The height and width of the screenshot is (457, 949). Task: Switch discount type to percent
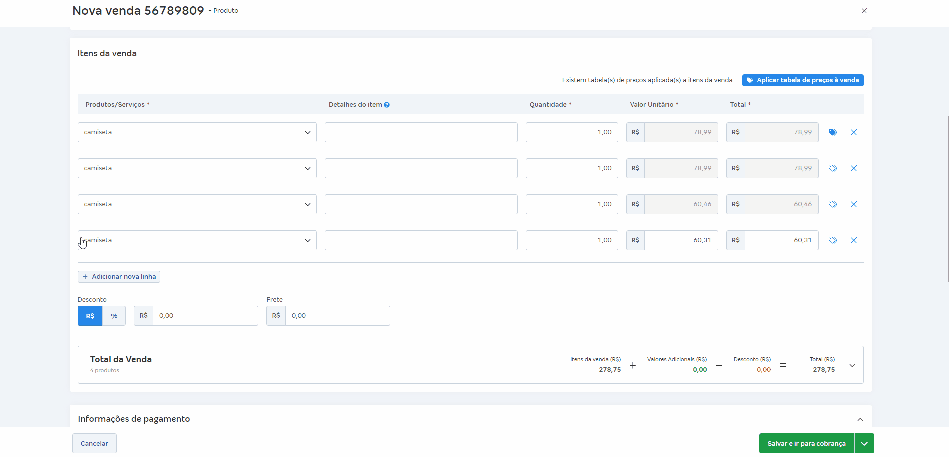click(x=114, y=316)
